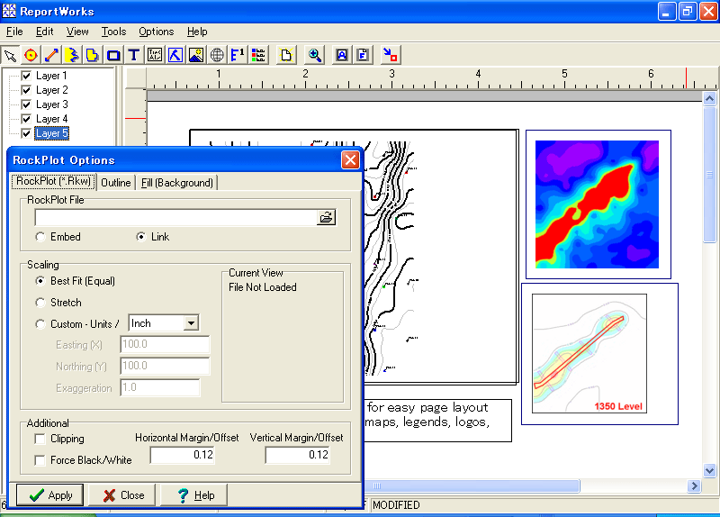Close the RockPlot Options dialog with X
The height and width of the screenshot is (517, 720).
click(350, 160)
